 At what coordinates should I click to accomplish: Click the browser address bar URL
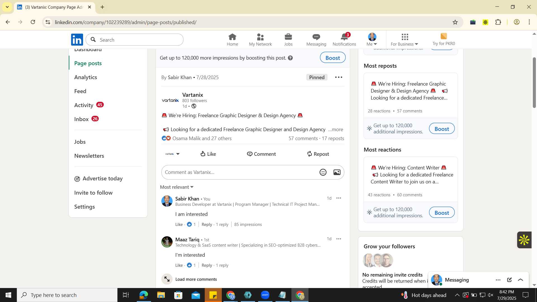click(x=126, y=22)
